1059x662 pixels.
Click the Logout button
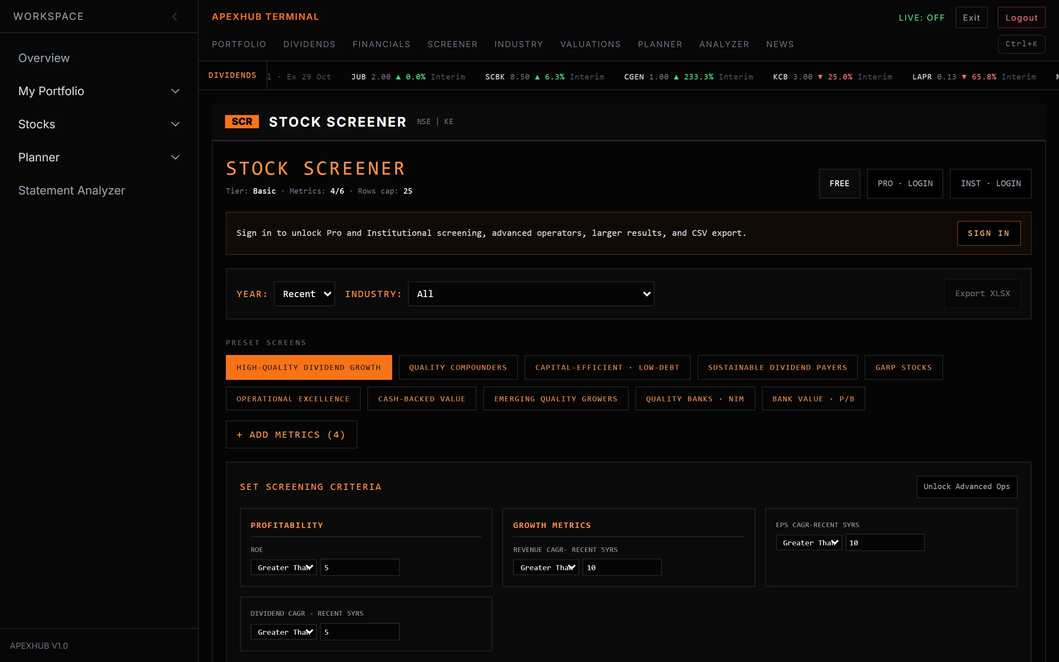[x=1021, y=17]
